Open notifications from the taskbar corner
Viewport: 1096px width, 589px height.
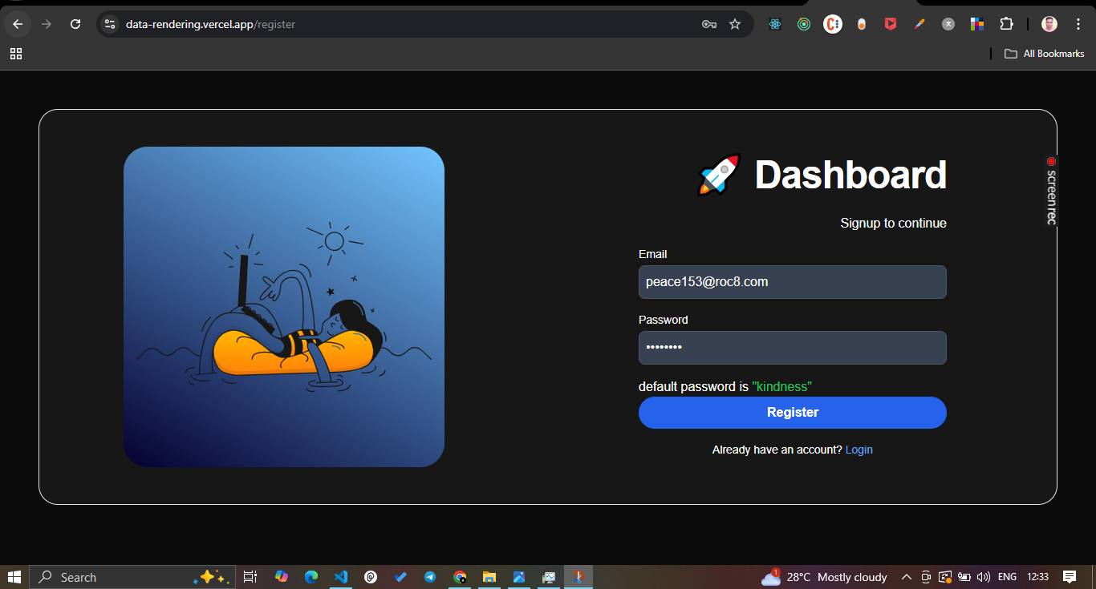1069,576
